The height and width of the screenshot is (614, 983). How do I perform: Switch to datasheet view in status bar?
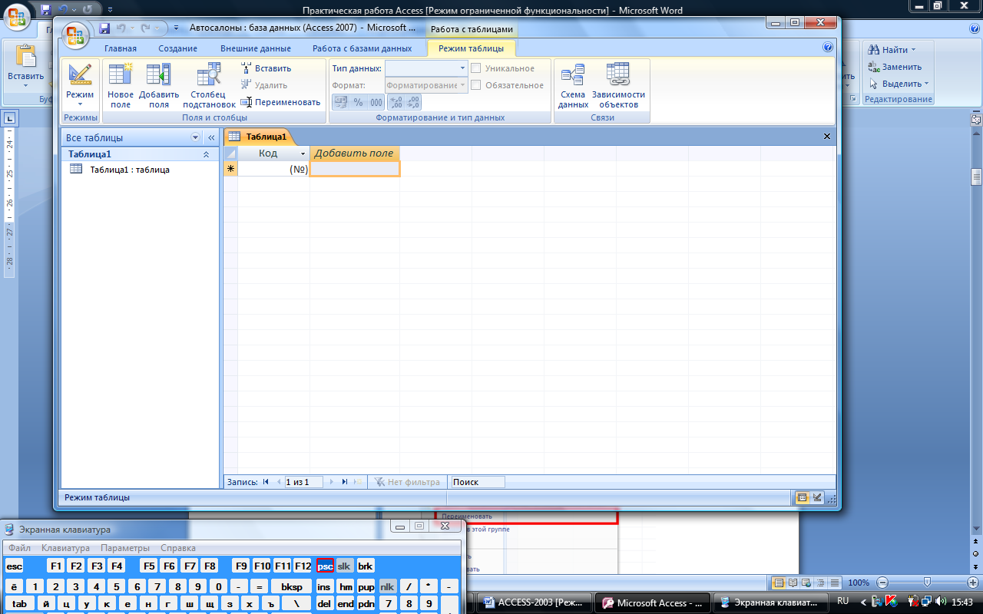pos(803,497)
